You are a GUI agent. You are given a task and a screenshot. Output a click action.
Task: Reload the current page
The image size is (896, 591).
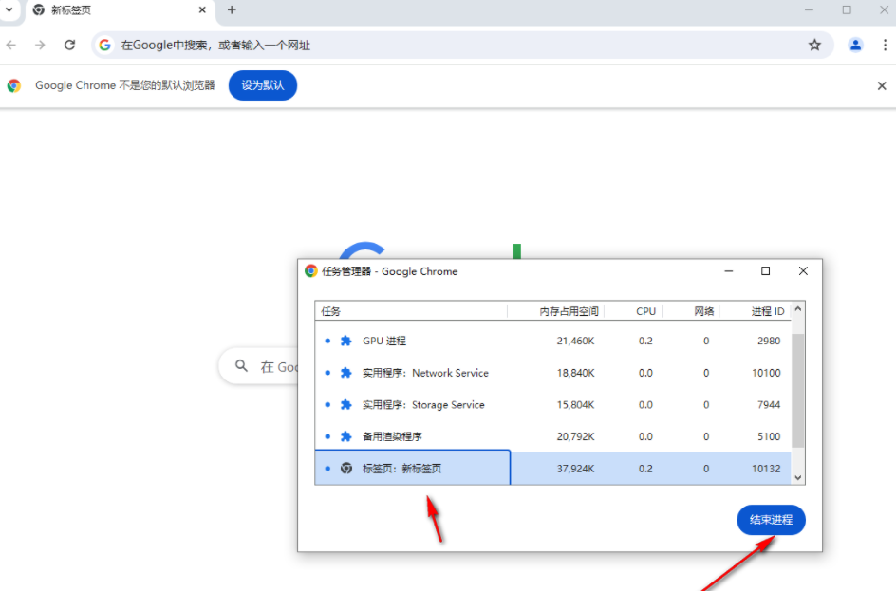pyautogui.click(x=69, y=46)
